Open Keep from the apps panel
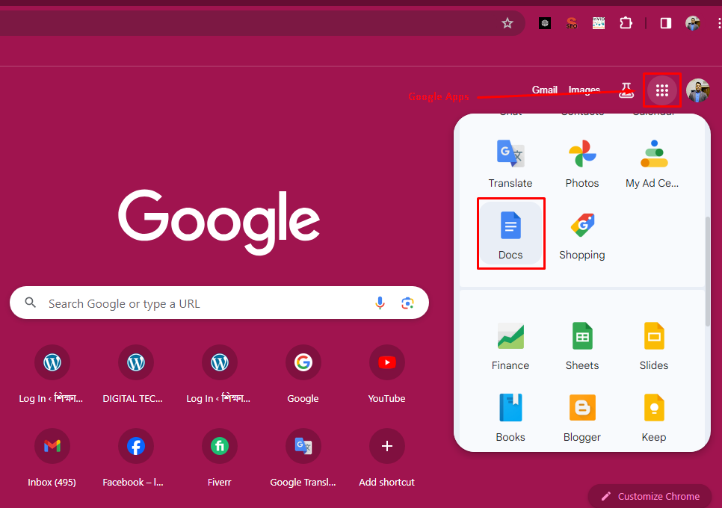This screenshot has height=508, width=722. (653, 418)
